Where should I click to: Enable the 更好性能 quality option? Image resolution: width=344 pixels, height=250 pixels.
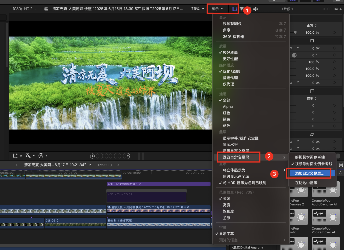click(230, 59)
